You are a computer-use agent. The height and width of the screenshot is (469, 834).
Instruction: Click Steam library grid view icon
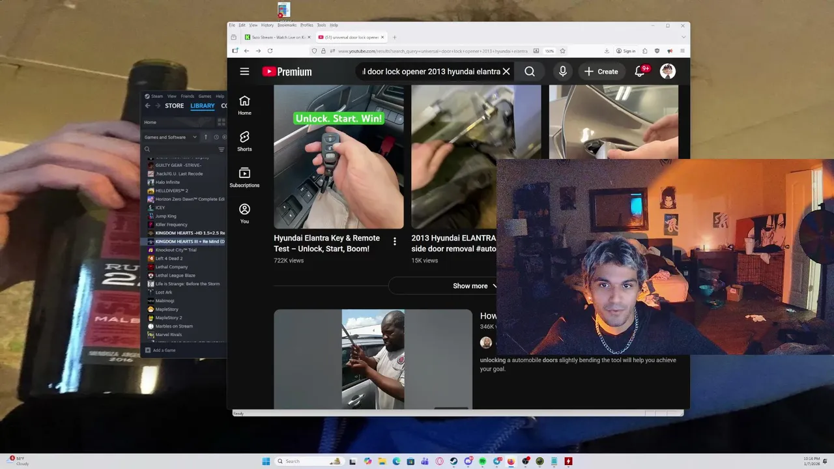tap(222, 122)
